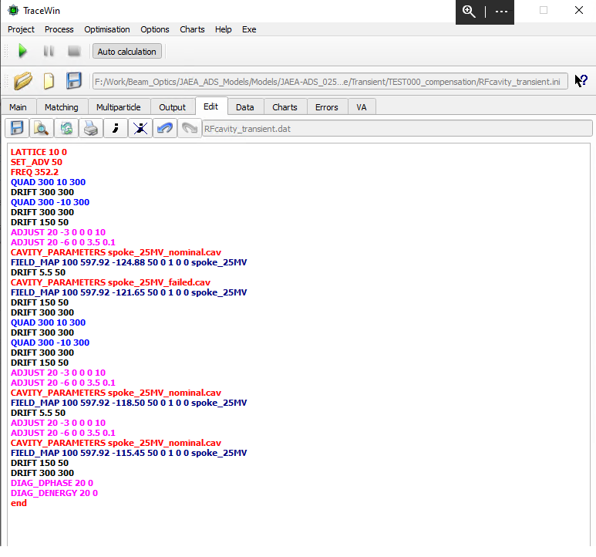Screen dimensions: 596x557
Task: Click the crossed-out comment icon
Action: tap(140, 128)
